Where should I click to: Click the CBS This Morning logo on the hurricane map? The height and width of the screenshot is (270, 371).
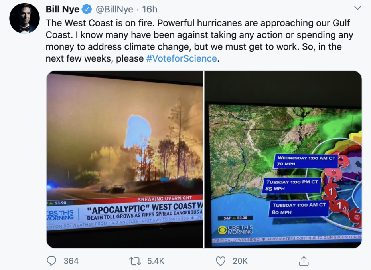click(x=235, y=230)
